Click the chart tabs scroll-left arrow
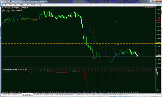The image size is (162, 97). pyautogui.click(x=157, y=94)
